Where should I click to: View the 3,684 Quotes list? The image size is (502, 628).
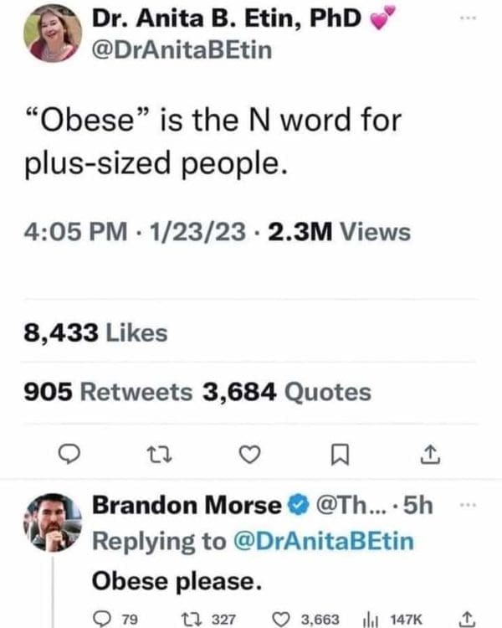coord(284,391)
